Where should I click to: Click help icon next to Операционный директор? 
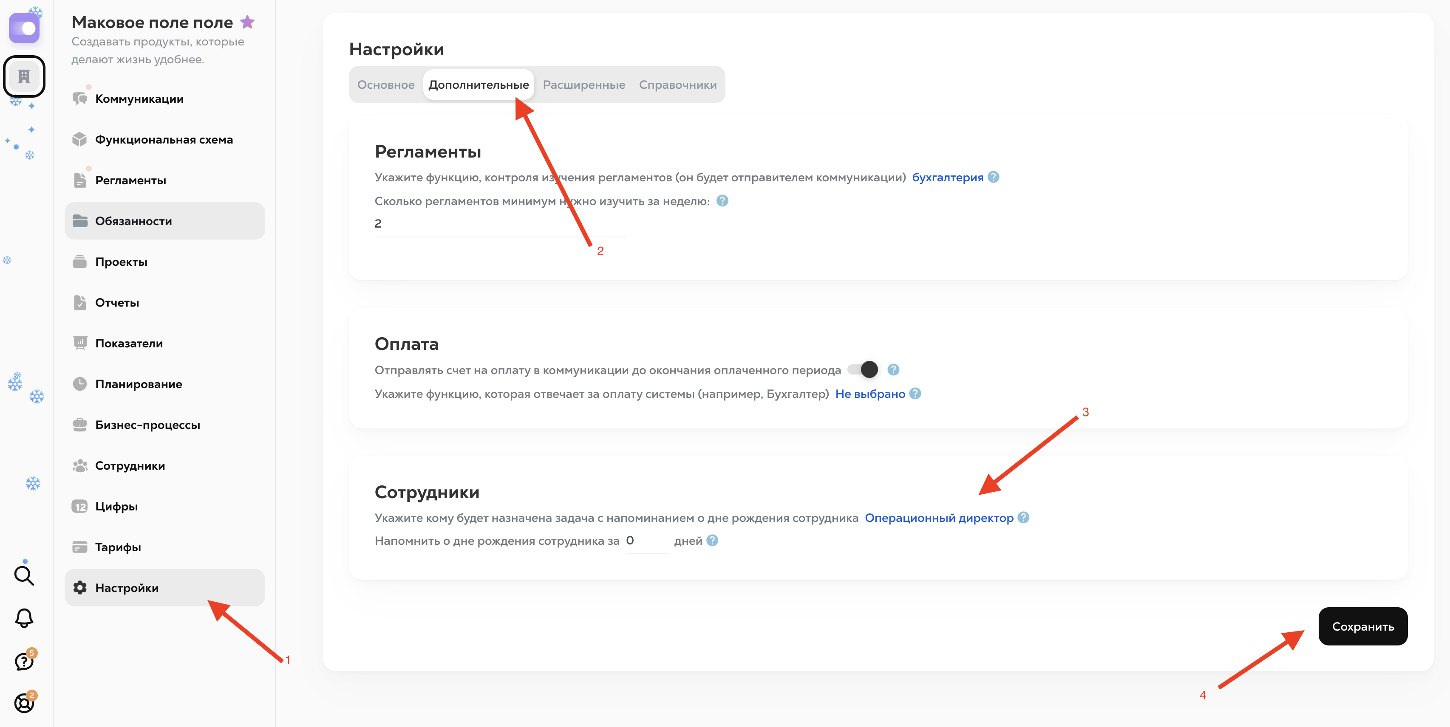[x=1024, y=518]
